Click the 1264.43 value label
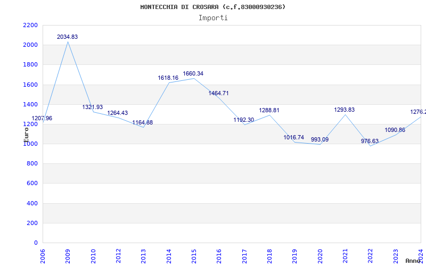426x266 pixels. [x=117, y=113]
